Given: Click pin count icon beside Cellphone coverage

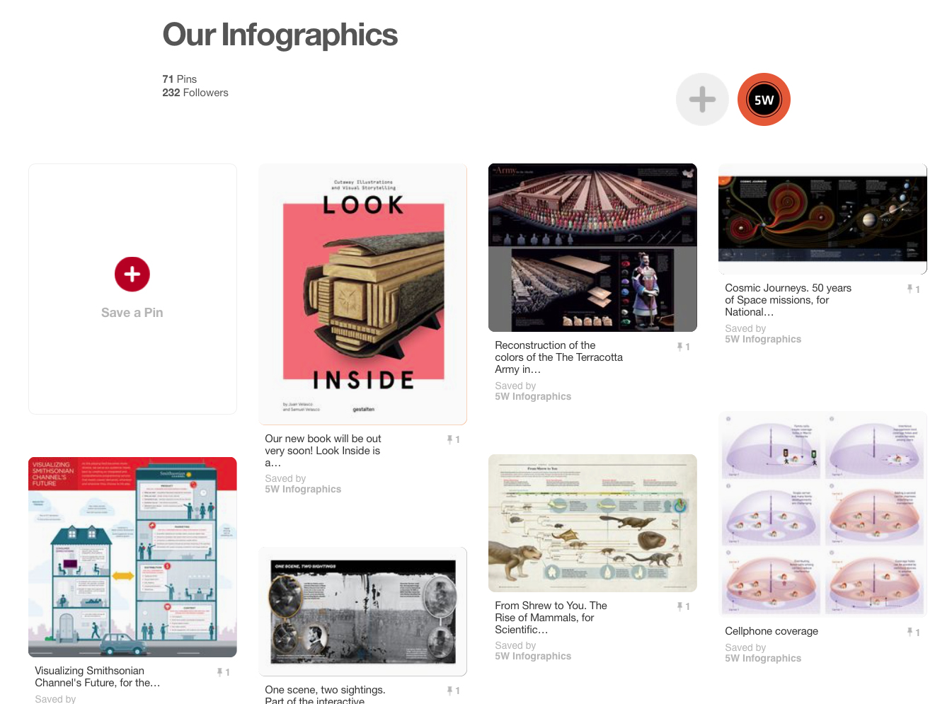Looking at the screenshot, I should point(913,632).
